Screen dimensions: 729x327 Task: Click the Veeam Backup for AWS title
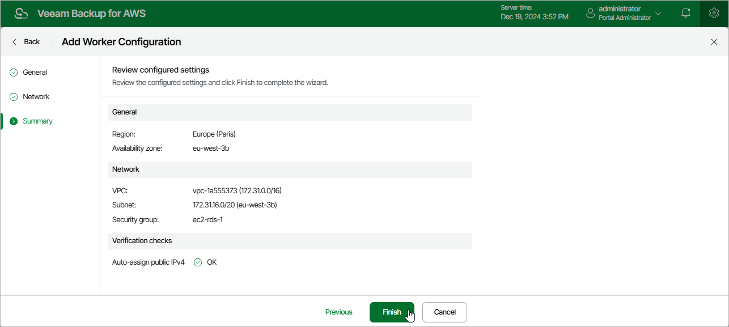coord(91,14)
